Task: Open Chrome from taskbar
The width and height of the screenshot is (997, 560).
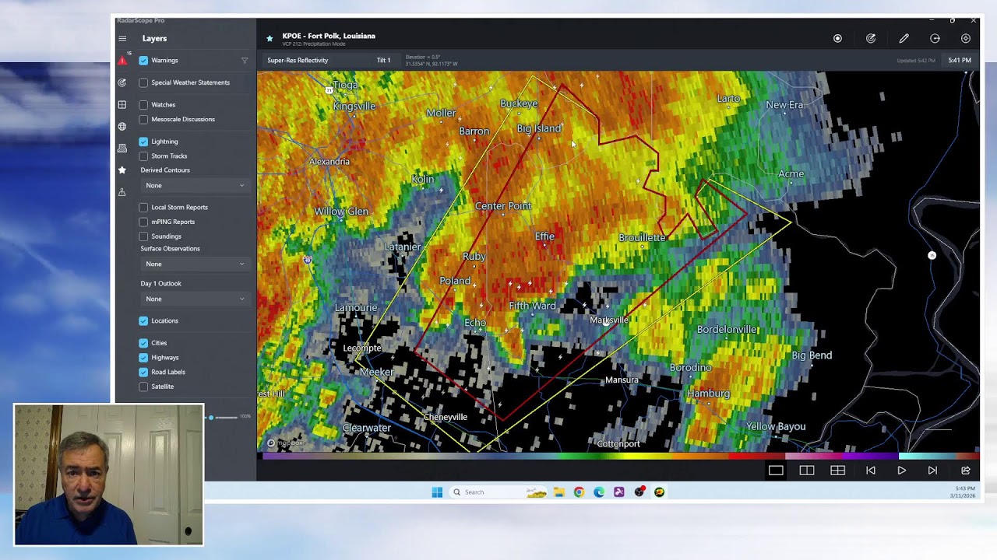Action: pos(579,492)
